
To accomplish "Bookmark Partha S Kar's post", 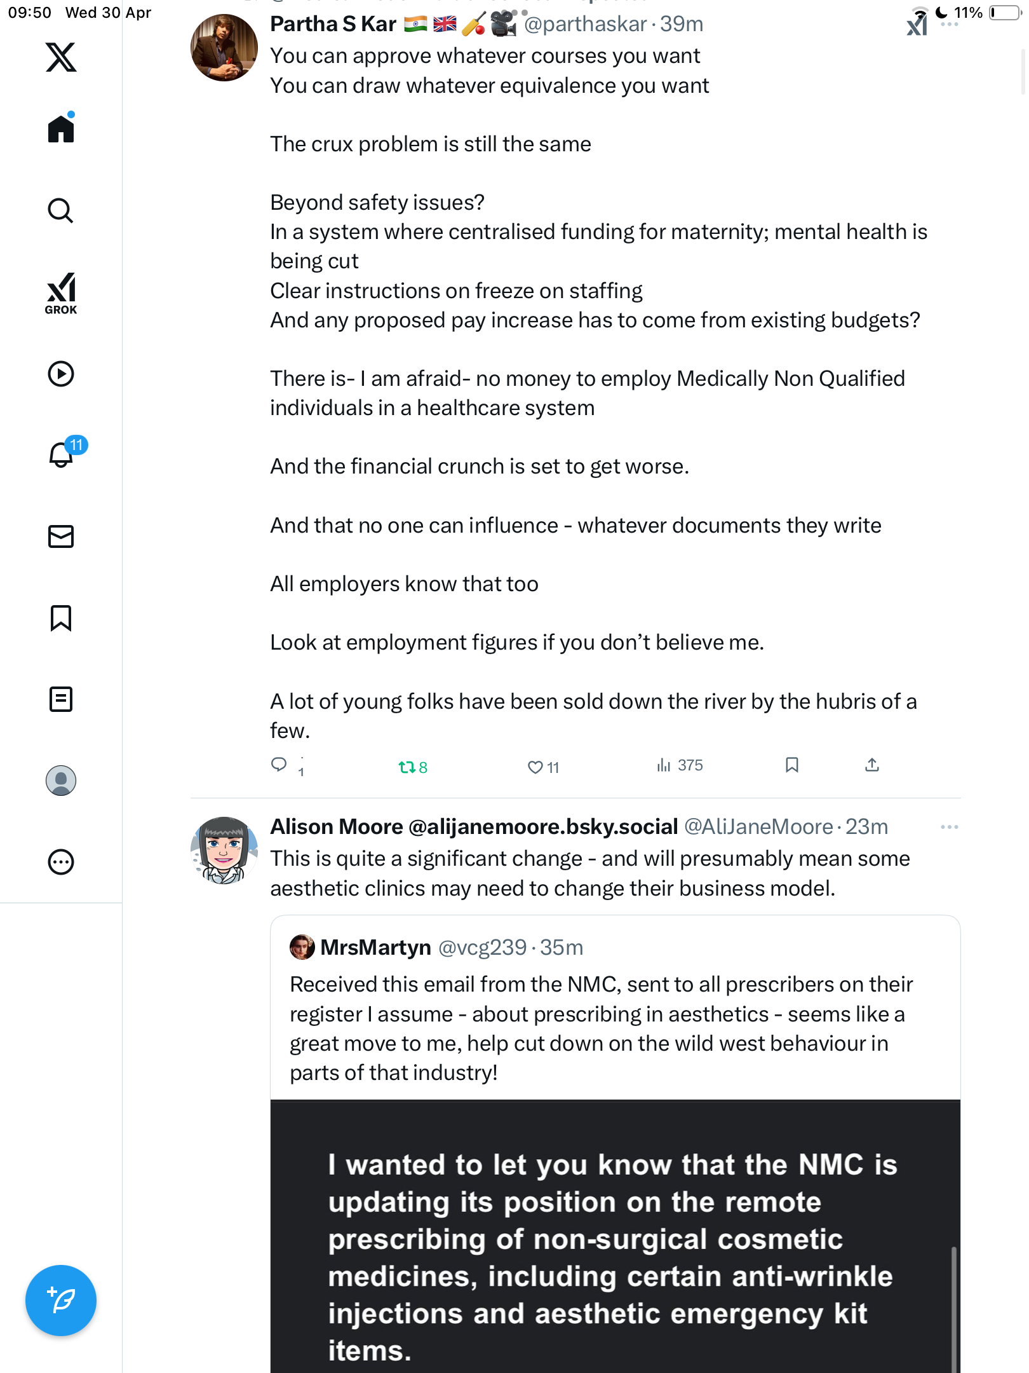I will pyautogui.click(x=791, y=765).
